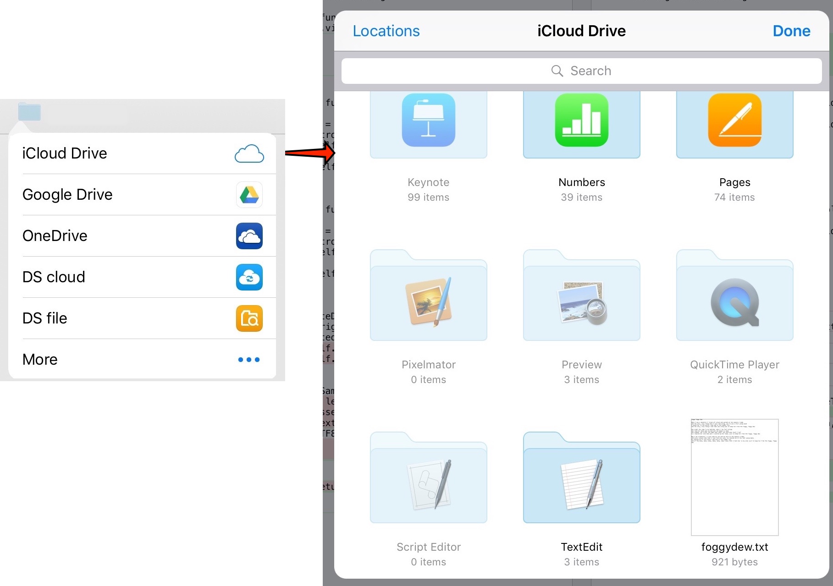The height and width of the screenshot is (586, 833).
Task: Click the '74 items' count under Pages
Action: point(734,197)
